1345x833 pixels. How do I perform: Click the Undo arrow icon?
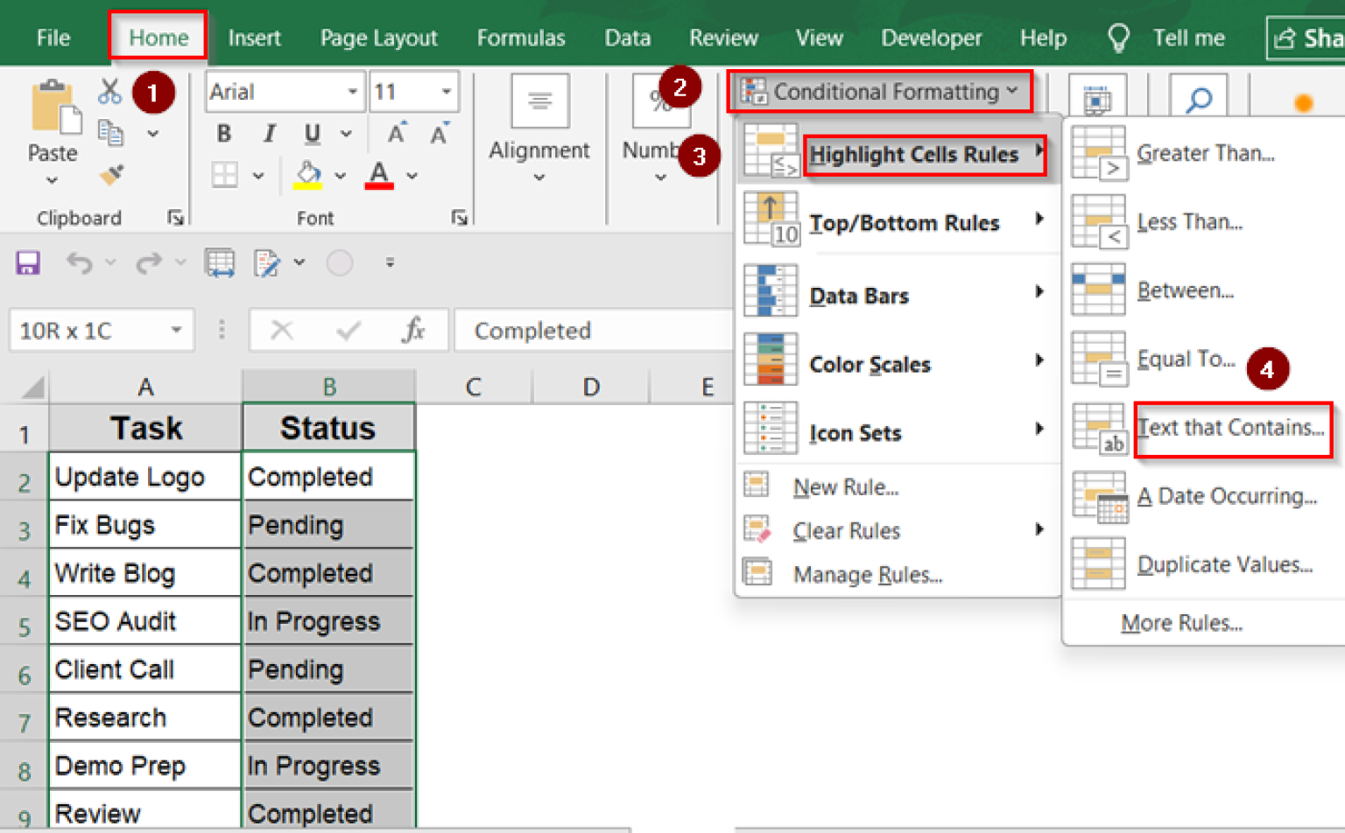[x=80, y=262]
